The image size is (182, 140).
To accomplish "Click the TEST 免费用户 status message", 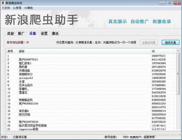I will (x=139, y=137).
